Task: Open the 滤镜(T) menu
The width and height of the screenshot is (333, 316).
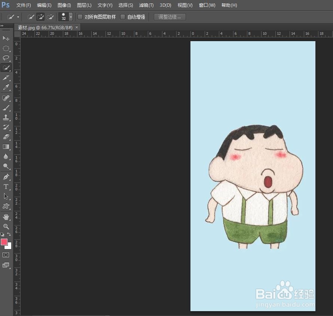Action: point(146,5)
